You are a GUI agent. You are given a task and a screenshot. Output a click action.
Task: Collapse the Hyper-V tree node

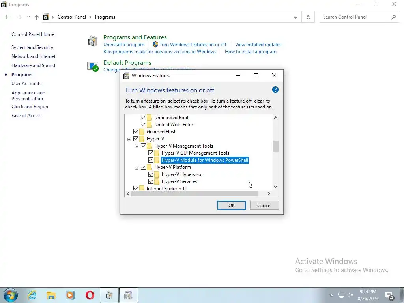tap(129, 139)
